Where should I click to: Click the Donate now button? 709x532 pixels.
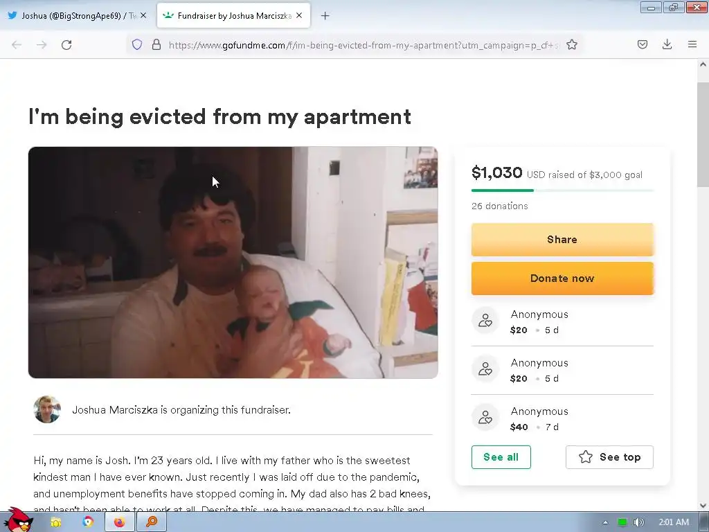[562, 278]
